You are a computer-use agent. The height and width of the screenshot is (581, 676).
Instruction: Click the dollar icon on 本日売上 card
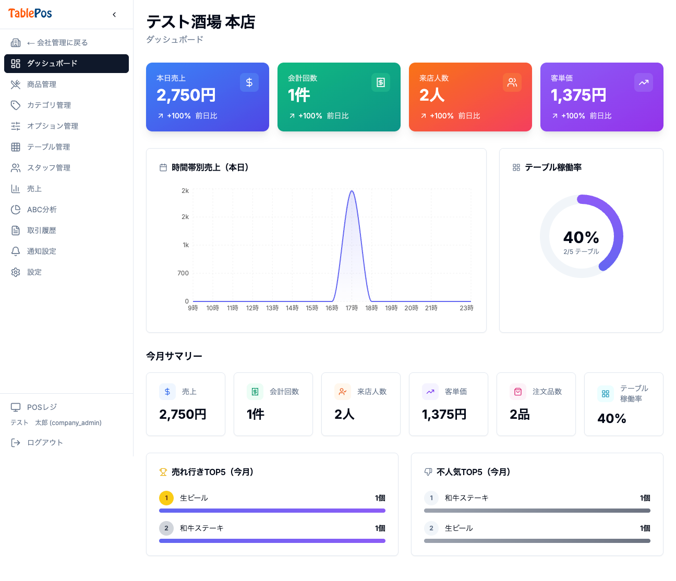pyautogui.click(x=249, y=82)
